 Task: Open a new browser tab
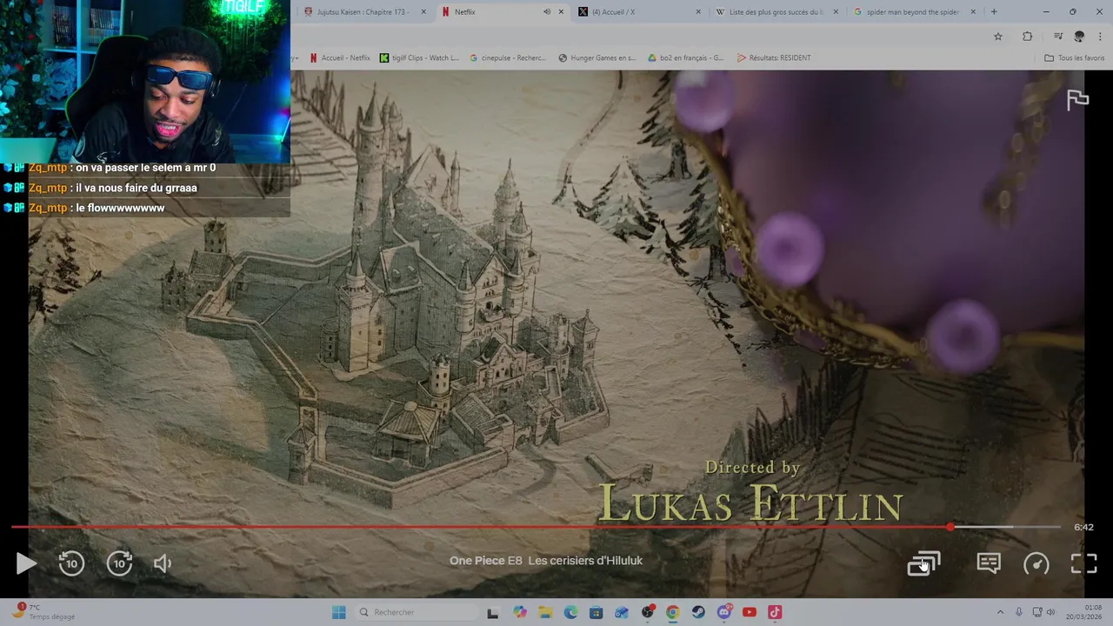click(x=994, y=12)
